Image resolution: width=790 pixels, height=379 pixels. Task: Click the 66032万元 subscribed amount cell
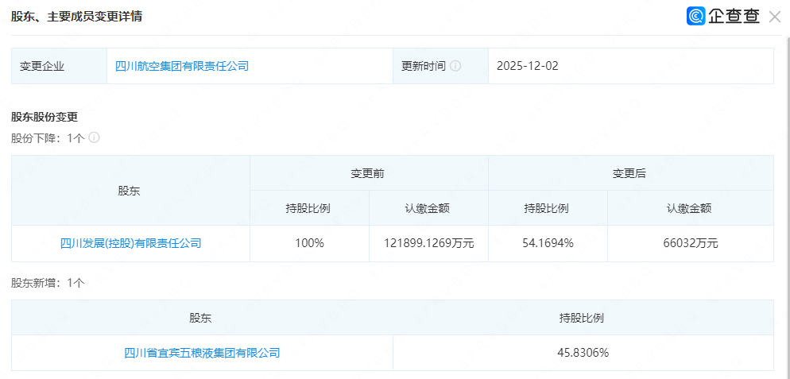(689, 243)
